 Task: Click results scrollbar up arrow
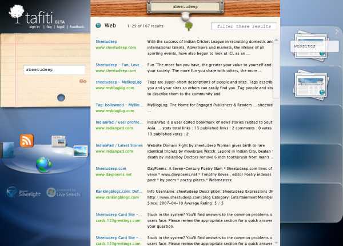(x=276, y=40)
